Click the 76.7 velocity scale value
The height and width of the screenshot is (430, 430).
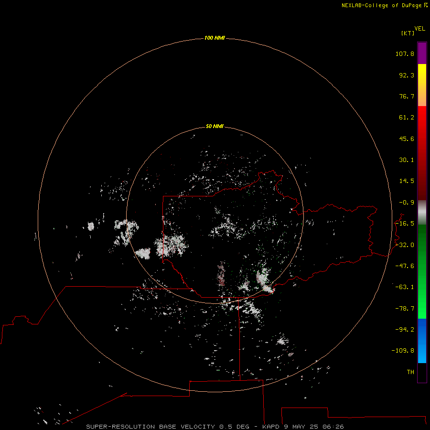[x=407, y=96]
